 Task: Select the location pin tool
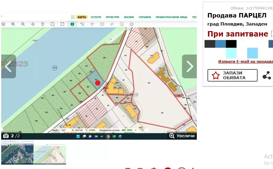coord(43,24)
